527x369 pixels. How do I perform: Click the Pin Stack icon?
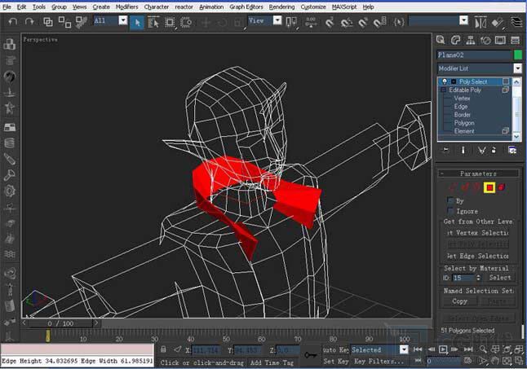[x=446, y=150]
